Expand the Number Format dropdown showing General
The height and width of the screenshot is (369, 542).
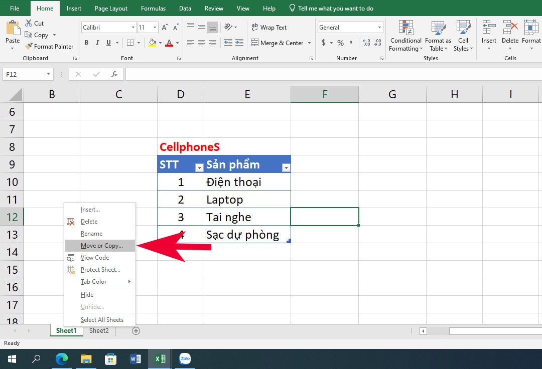pyautogui.click(x=380, y=27)
